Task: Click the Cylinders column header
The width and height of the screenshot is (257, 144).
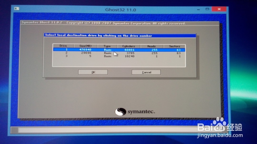Action: pos(129,46)
